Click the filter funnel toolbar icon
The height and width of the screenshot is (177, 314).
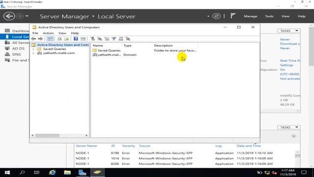[x=114, y=39]
